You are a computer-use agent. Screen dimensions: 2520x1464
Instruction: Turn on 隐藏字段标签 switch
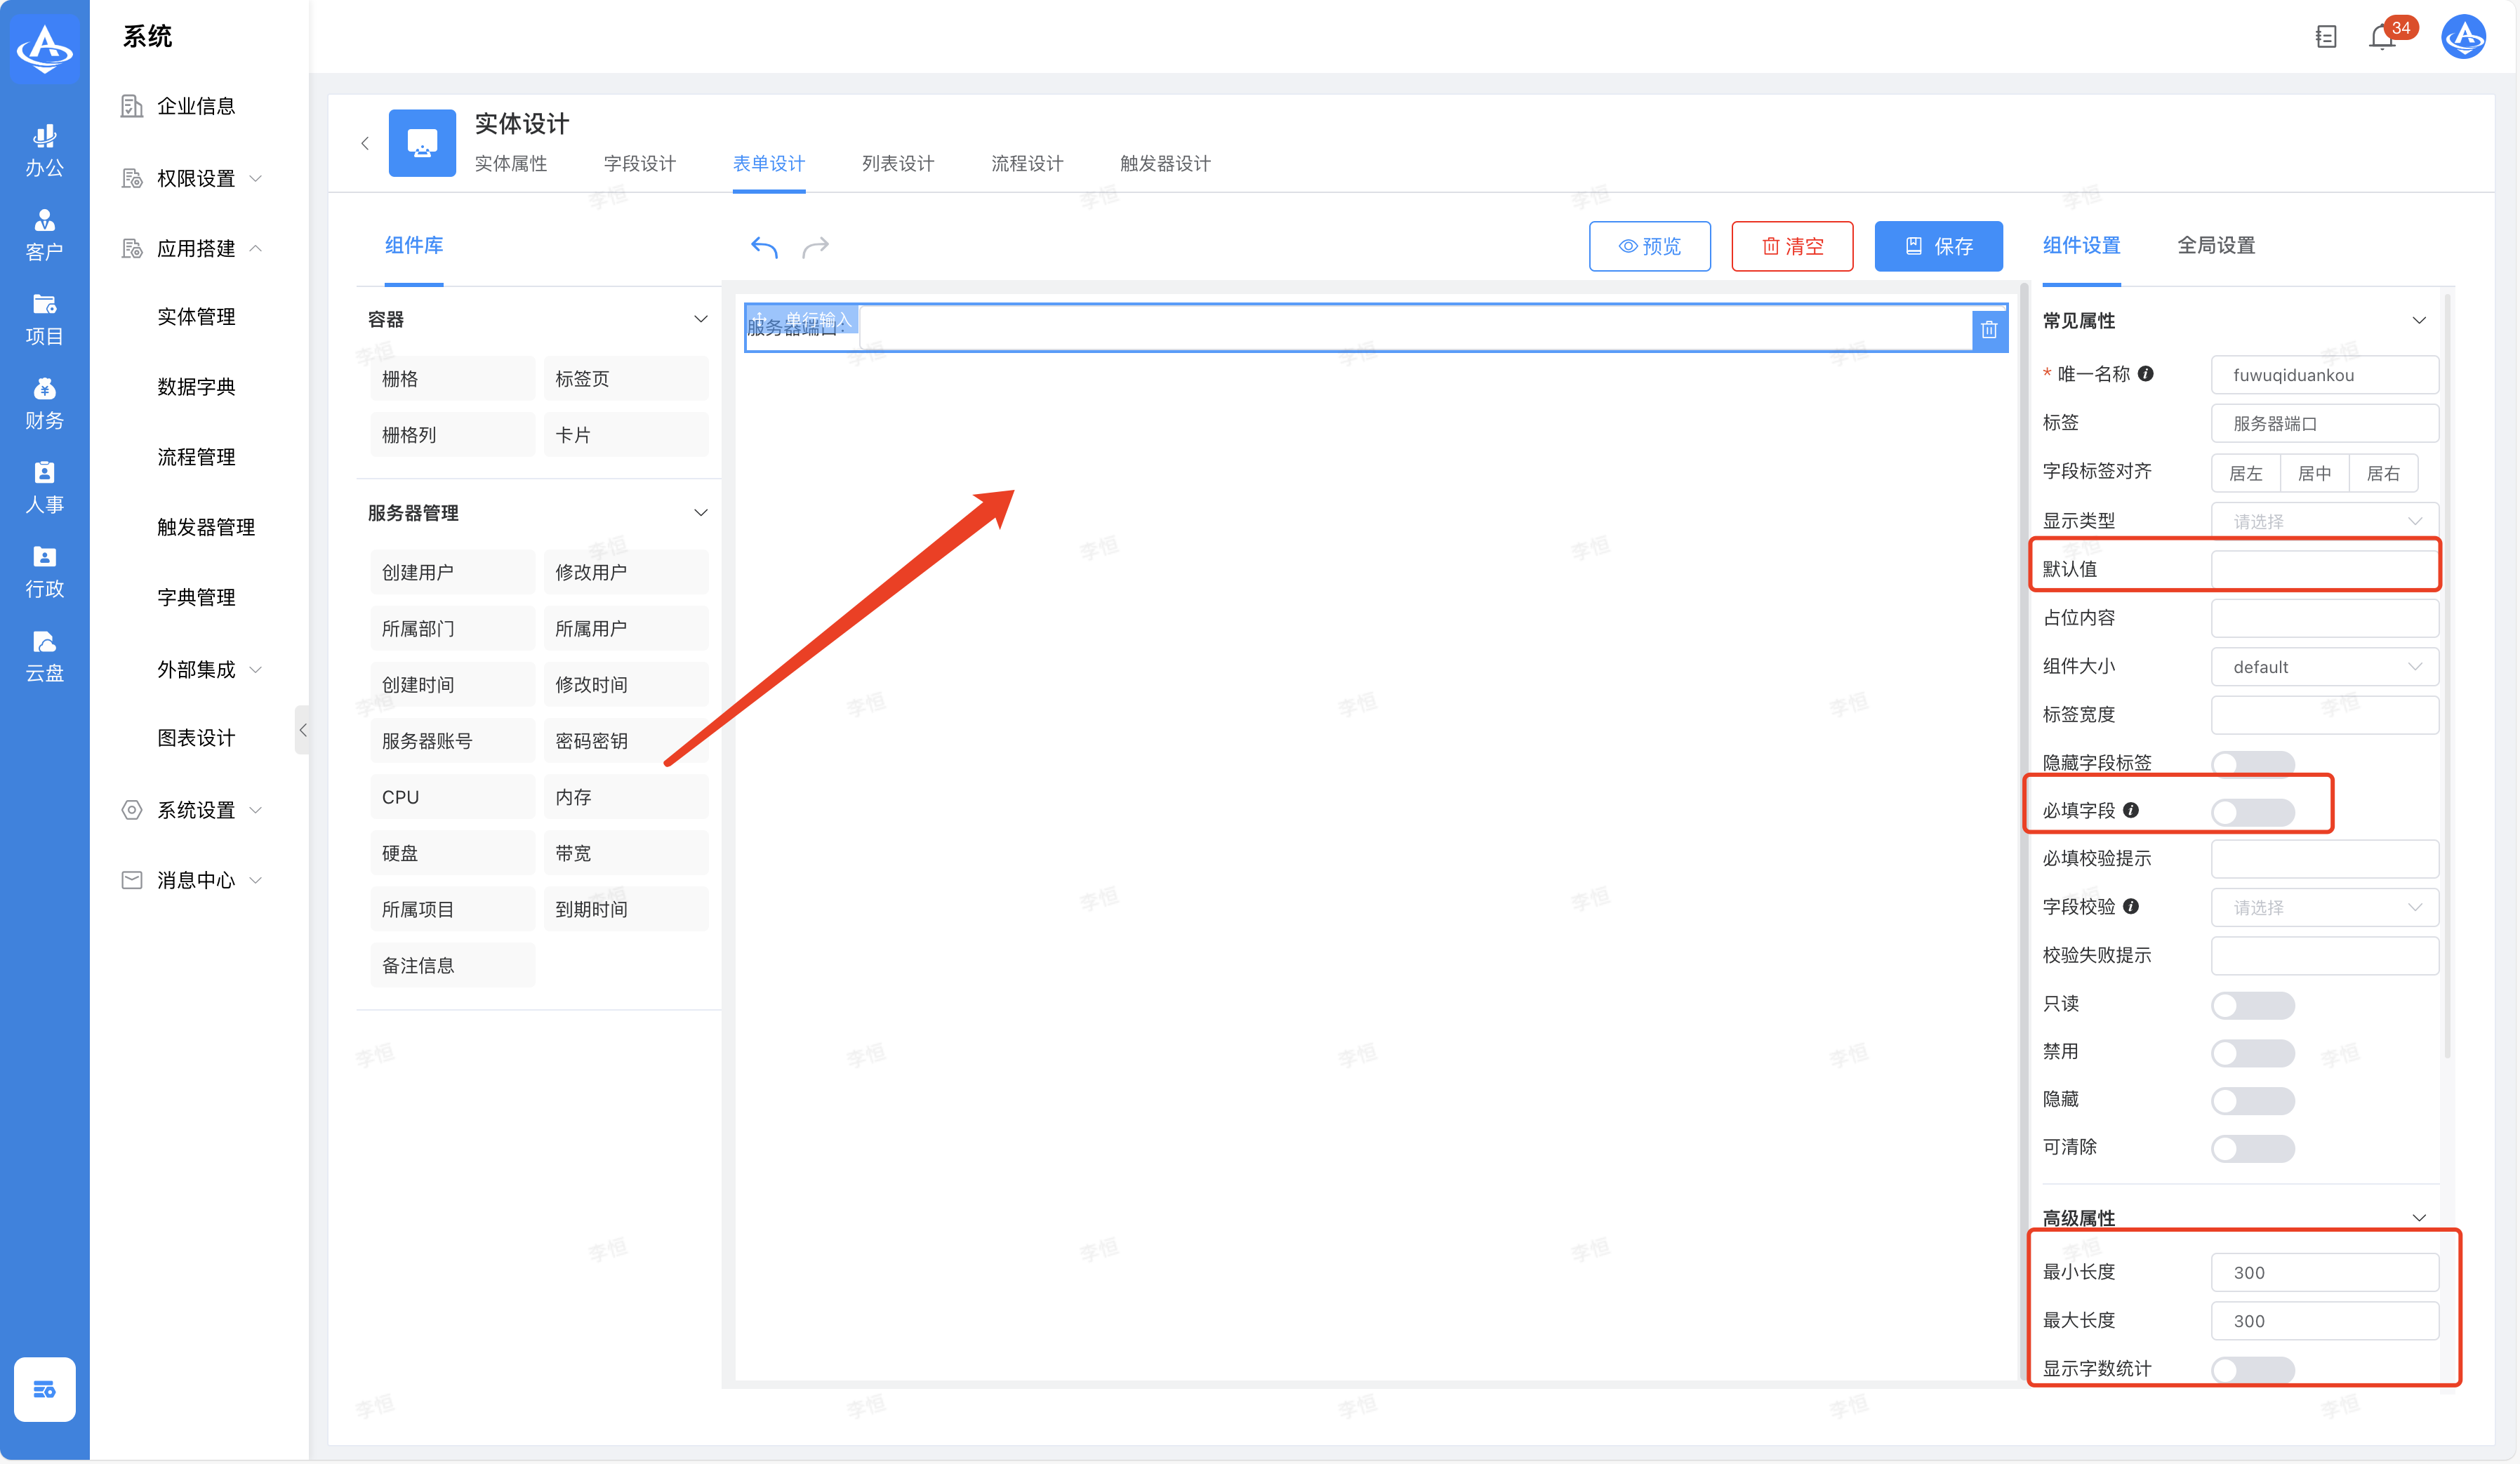(2252, 763)
